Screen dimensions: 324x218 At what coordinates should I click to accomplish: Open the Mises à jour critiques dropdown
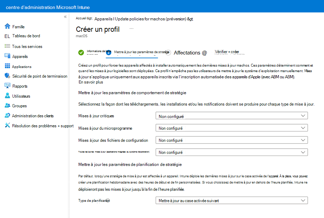[232, 116]
